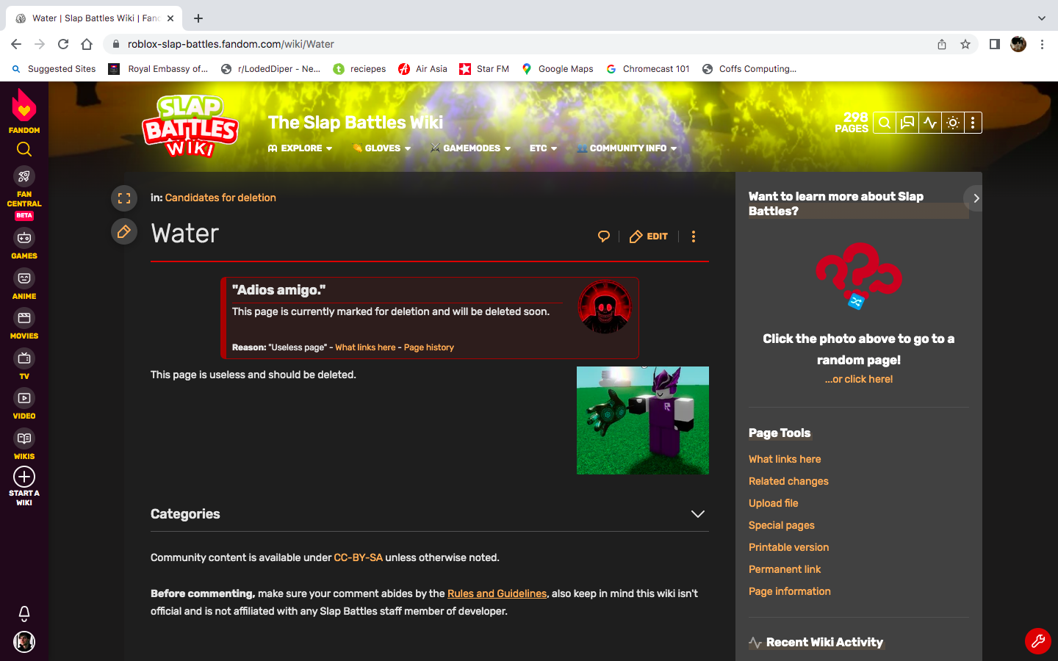Open Page information link
Viewport: 1058px width, 661px height.
point(790,591)
